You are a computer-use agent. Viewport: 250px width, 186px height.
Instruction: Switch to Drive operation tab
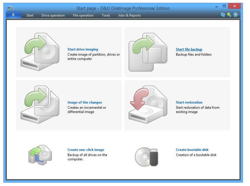pyautogui.click(x=53, y=15)
